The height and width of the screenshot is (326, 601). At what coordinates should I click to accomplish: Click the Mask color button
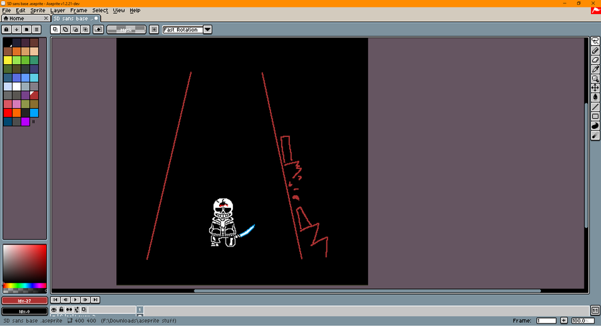(126, 29)
